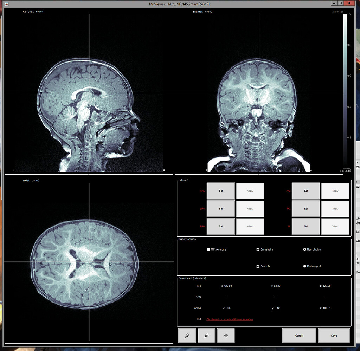Select the zoom out magnifier icon
The image size is (360, 351).
(x=187, y=336)
